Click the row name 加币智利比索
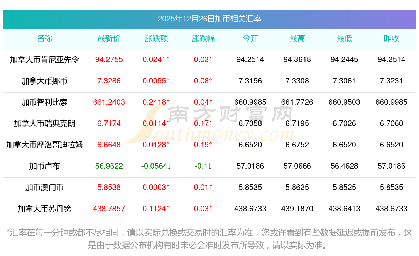This screenshot has height=256, width=419. 44,102
